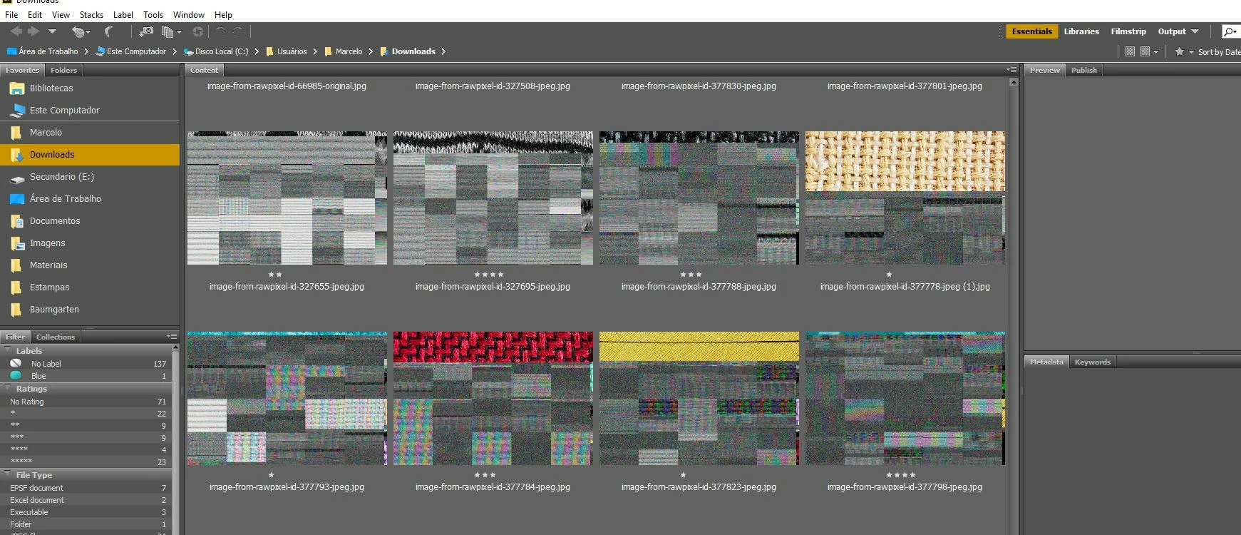The height and width of the screenshot is (535, 1241).
Task: Open the parent or favorites history dropdown arrow
Action: click(x=52, y=31)
